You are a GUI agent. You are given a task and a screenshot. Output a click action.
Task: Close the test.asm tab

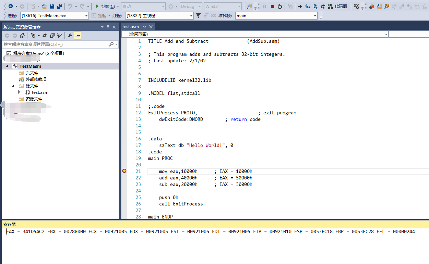(151, 27)
